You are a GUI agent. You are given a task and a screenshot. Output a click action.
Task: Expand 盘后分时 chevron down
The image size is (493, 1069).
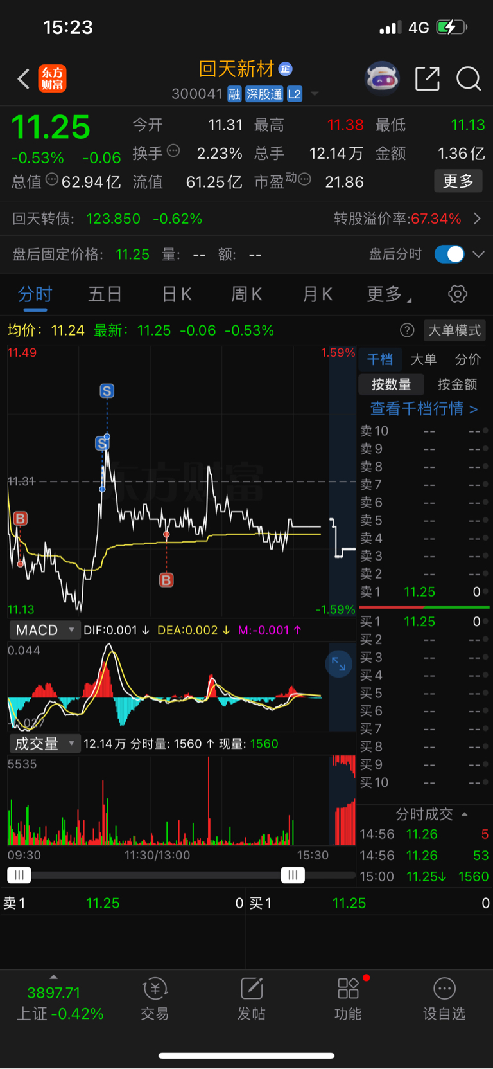(x=479, y=255)
